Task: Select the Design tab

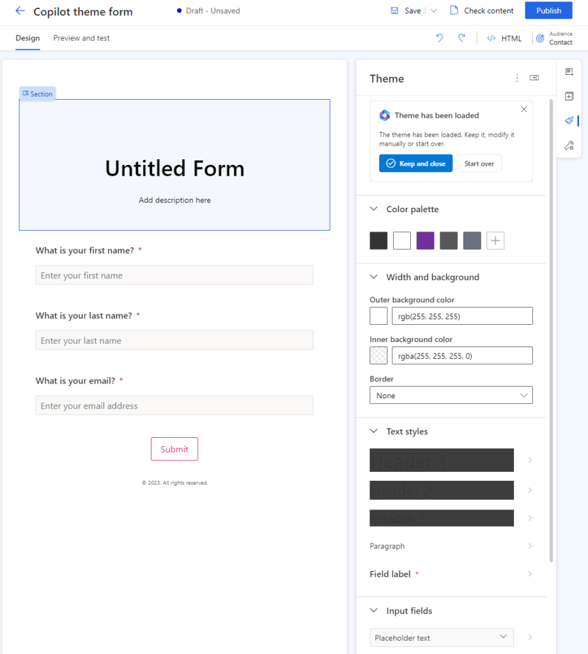Action: 27,38
